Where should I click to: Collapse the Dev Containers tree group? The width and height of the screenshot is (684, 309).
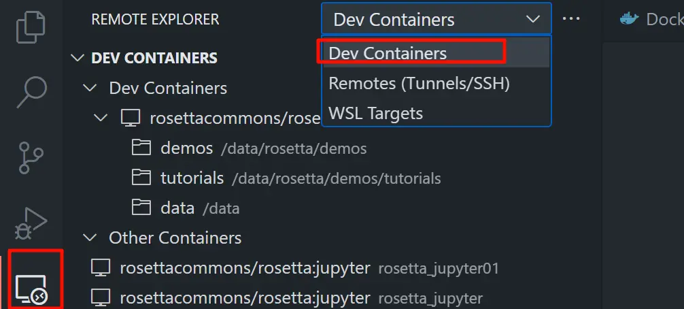coord(90,88)
